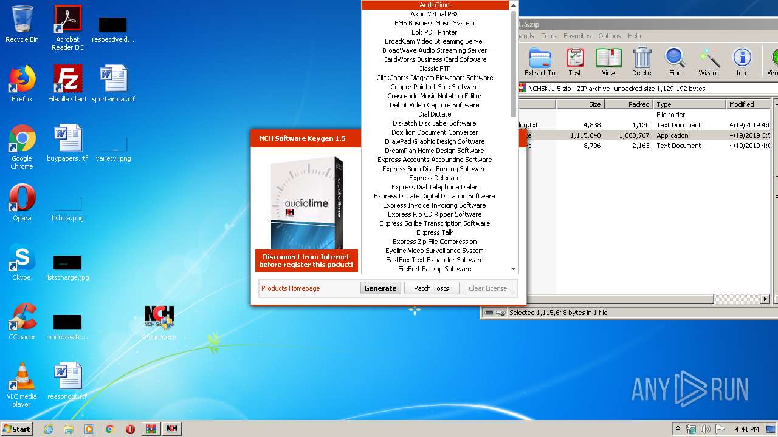This screenshot has height=437, width=778.
Task: Open Acrobat Reader DC desktop shortcut
Action: (67, 28)
